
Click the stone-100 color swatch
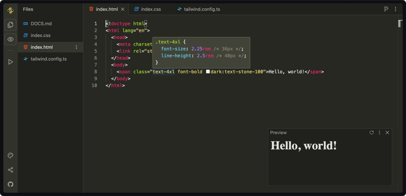click(208, 71)
